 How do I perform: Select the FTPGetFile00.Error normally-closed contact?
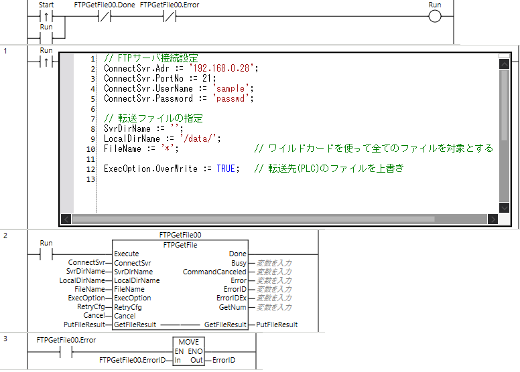pos(169,16)
